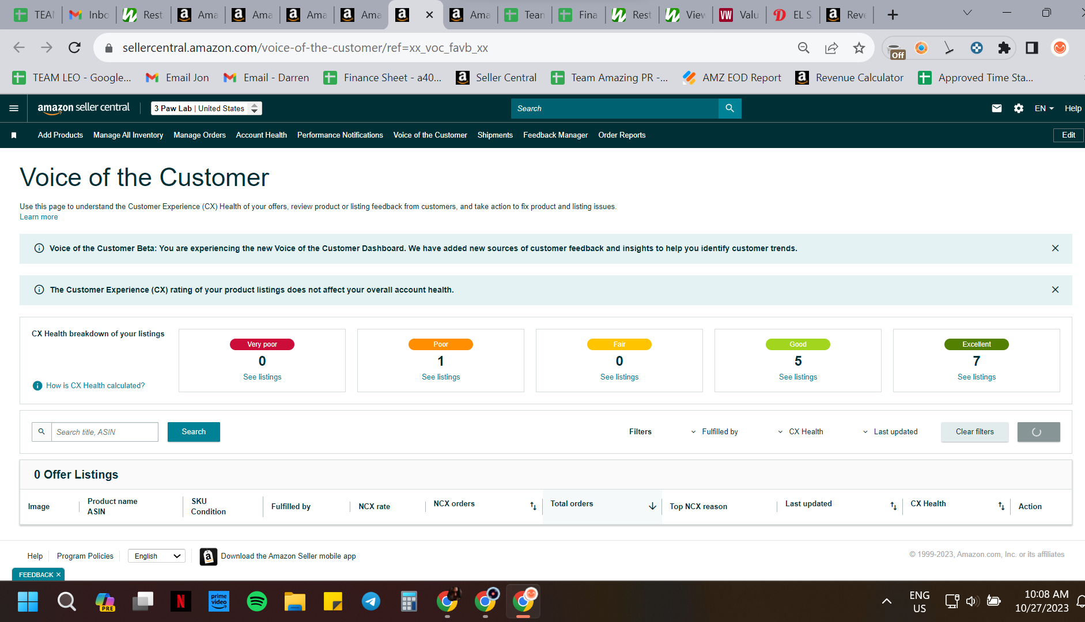
Task: Dismiss the Voice of the Customer Beta banner
Action: (1055, 248)
